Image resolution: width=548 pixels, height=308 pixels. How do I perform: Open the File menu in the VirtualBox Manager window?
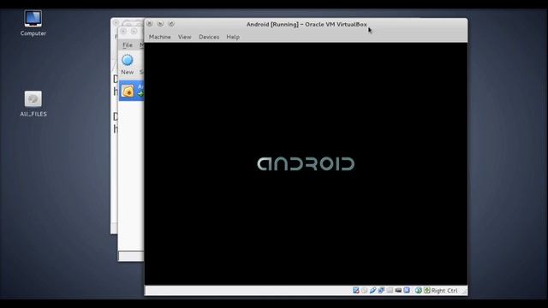pos(128,45)
